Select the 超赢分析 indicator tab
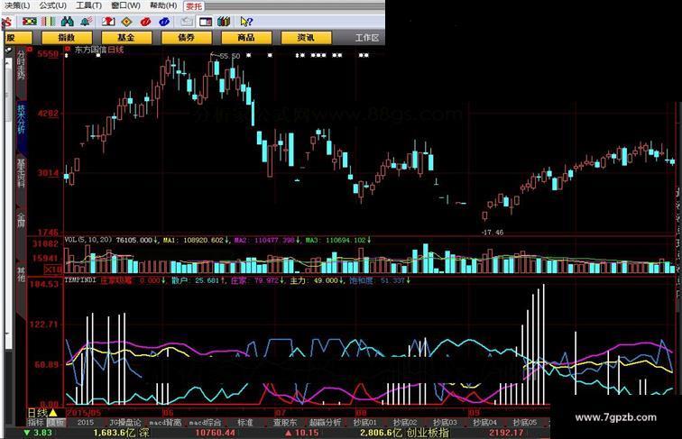Viewport: 682px width, 439px height. coord(325,422)
